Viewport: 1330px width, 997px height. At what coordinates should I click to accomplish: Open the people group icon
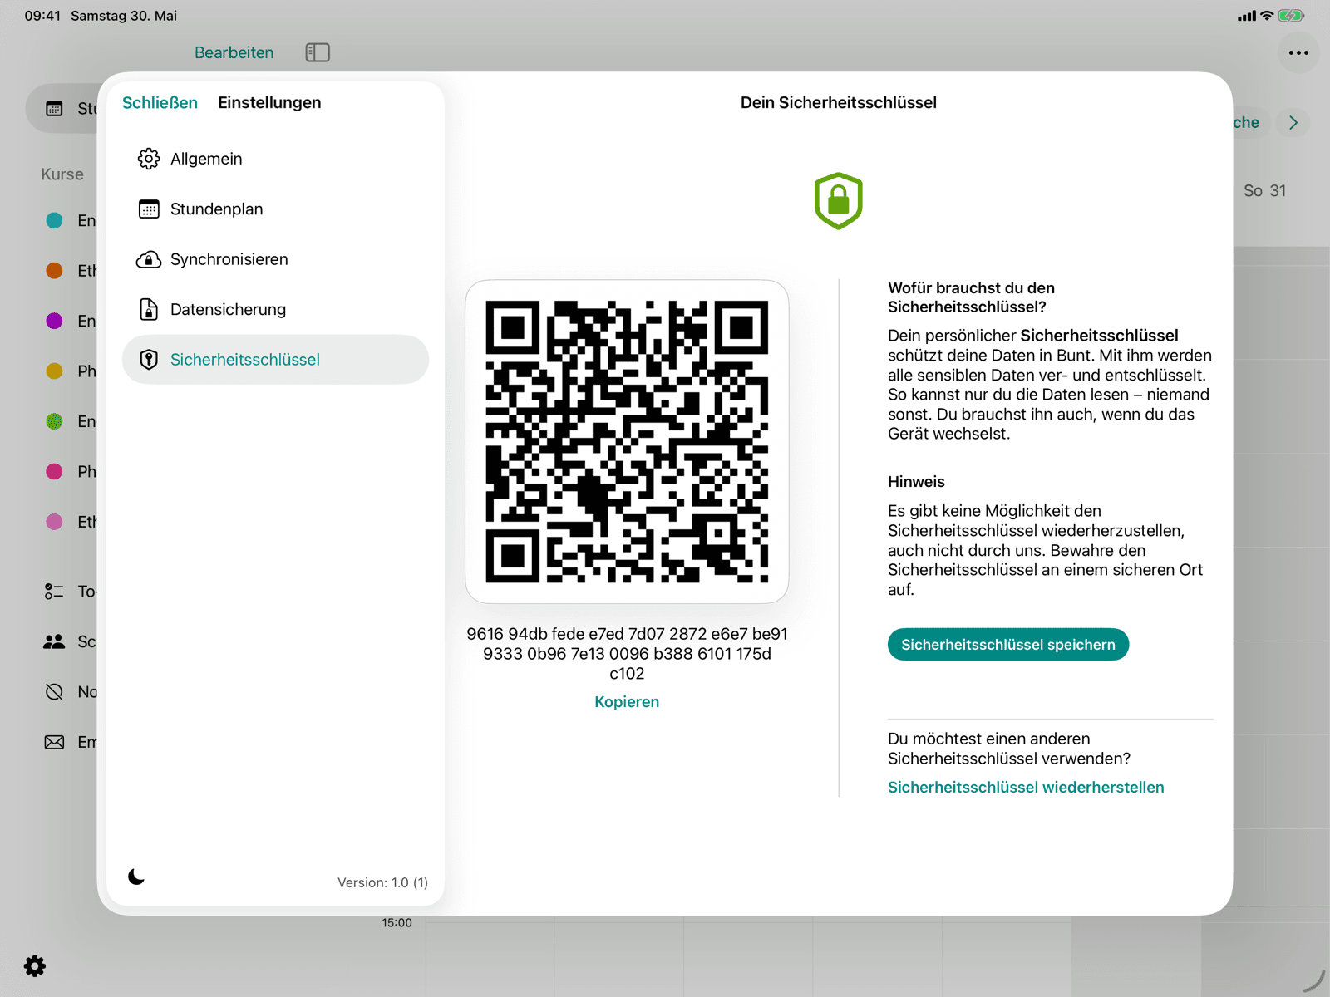click(x=54, y=641)
